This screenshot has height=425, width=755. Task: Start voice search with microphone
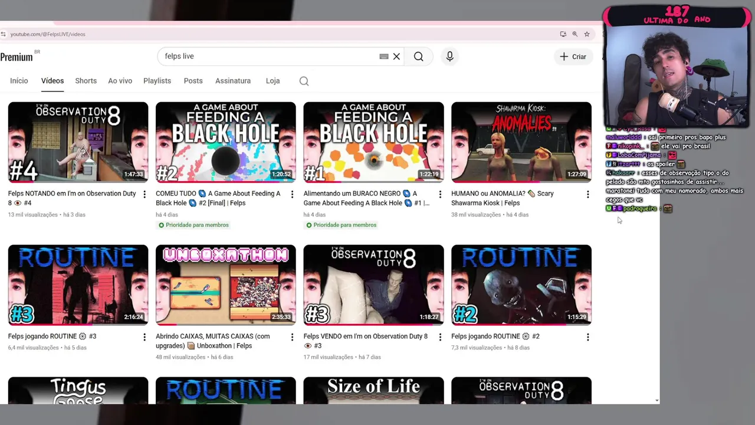[x=449, y=57]
